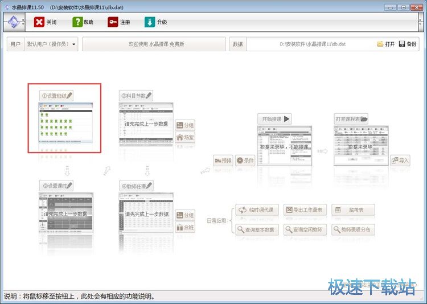Click the 教师课程分布 search button
427x304 pixels.
(x=353, y=229)
